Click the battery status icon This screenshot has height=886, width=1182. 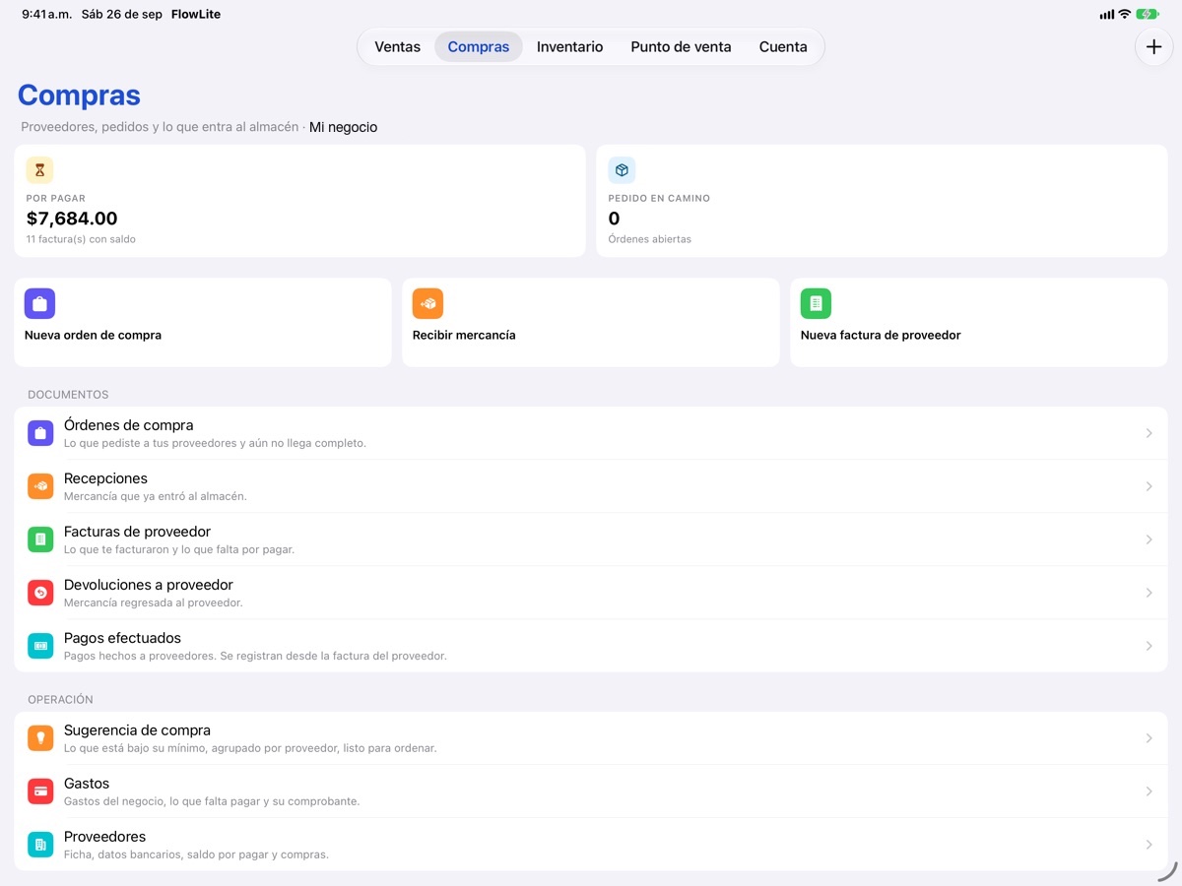[x=1148, y=15]
